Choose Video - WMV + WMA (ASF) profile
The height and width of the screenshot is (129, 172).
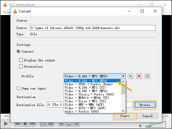92,105
